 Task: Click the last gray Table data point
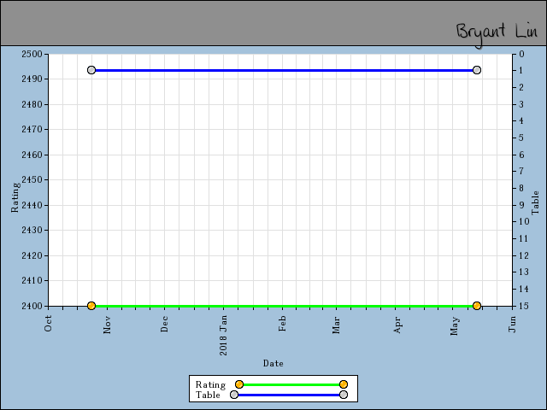(477, 70)
